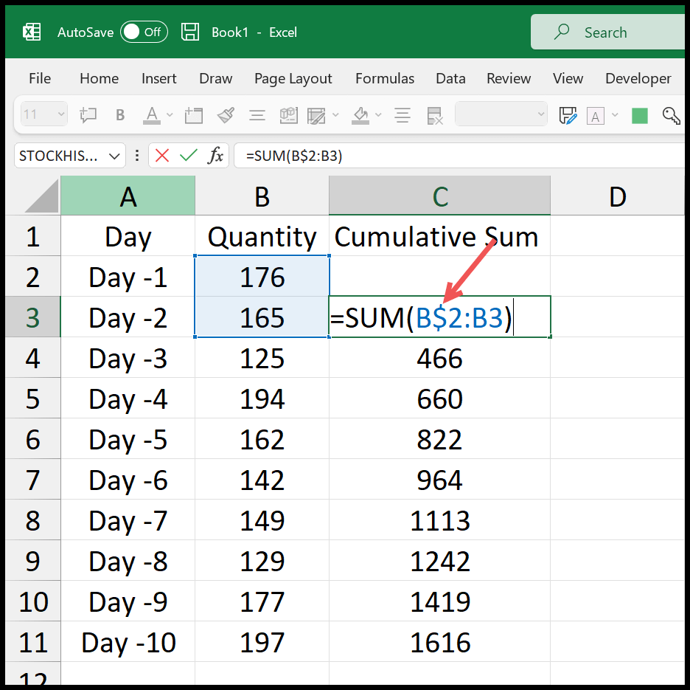Click the green color swatch on the toolbar
The height and width of the screenshot is (690, 690).
coord(638,115)
